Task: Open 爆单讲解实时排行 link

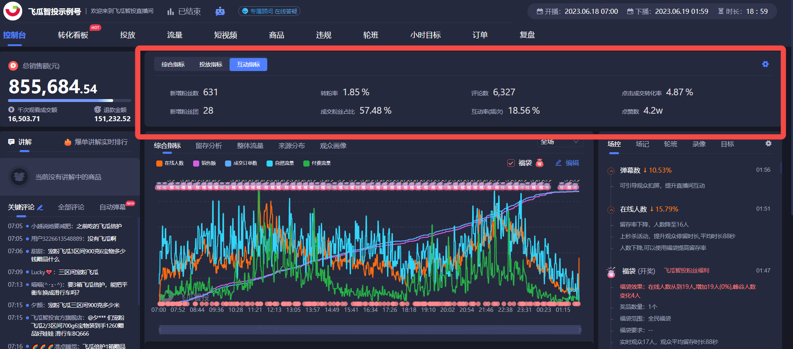Action: click(101, 142)
